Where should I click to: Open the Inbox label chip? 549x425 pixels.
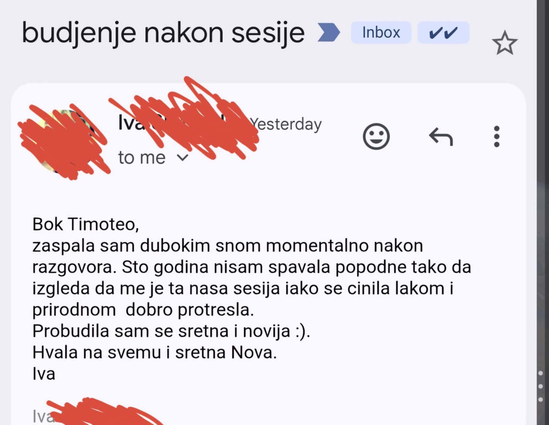coord(381,32)
